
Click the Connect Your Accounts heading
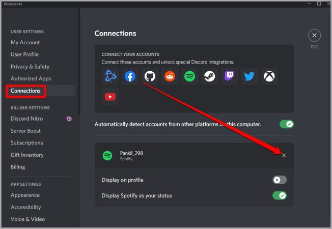[x=130, y=54]
